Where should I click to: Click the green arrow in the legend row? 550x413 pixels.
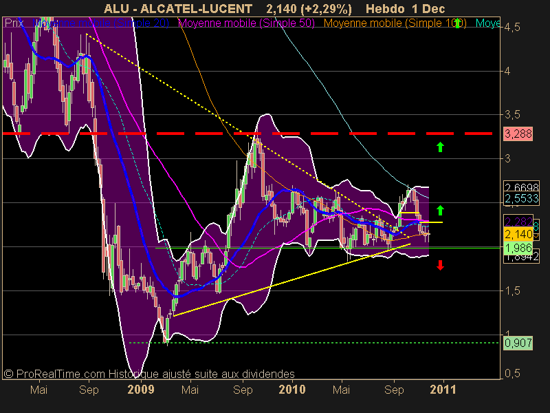click(457, 23)
